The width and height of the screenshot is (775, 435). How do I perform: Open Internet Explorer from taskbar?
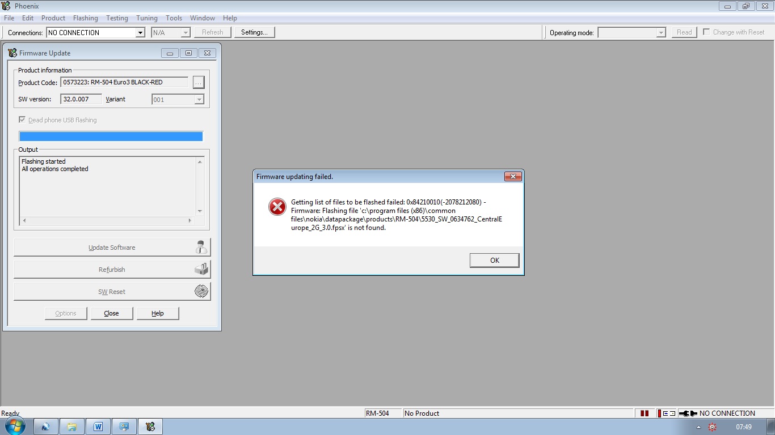point(46,427)
